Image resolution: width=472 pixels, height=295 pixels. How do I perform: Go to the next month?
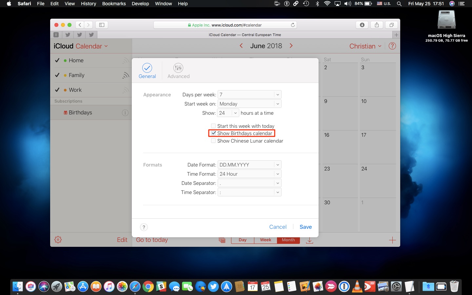(x=291, y=46)
